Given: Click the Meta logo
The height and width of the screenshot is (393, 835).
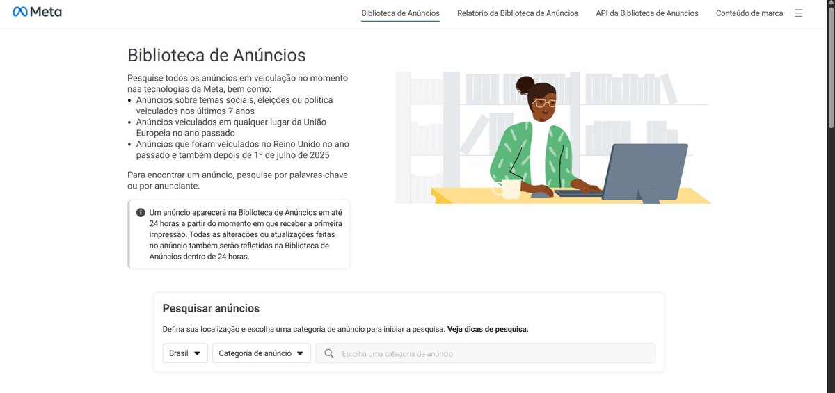Looking at the screenshot, I should point(37,12).
